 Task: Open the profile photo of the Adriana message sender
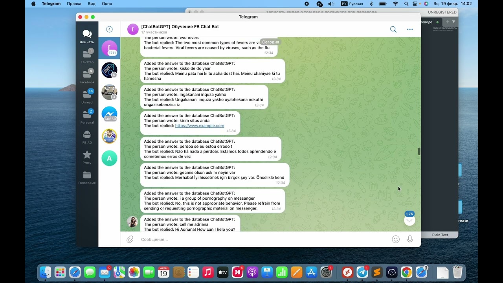tap(132, 222)
